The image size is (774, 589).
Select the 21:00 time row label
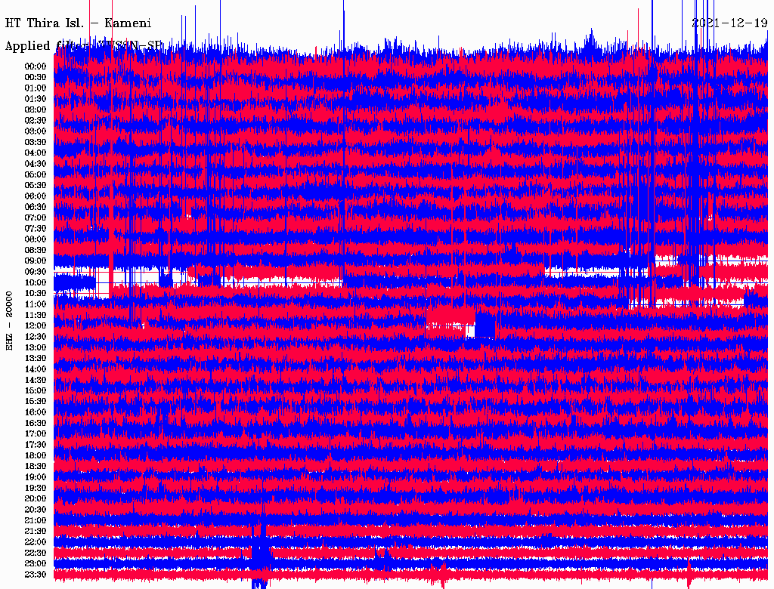(36, 520)
